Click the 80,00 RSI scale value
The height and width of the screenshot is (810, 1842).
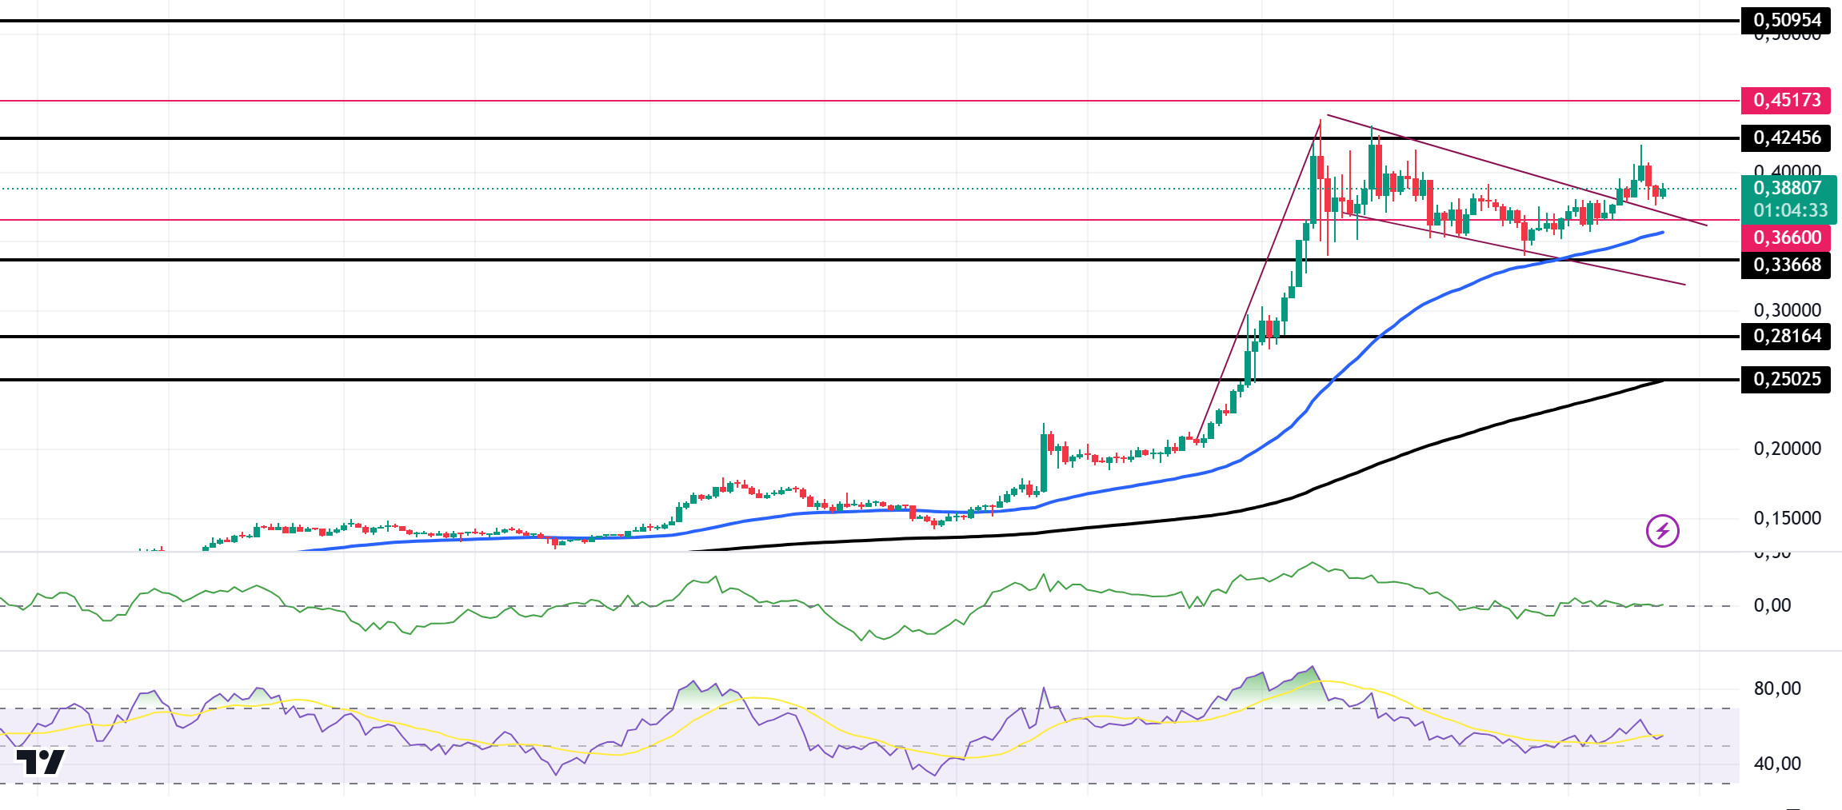(x=1777, y=688)
